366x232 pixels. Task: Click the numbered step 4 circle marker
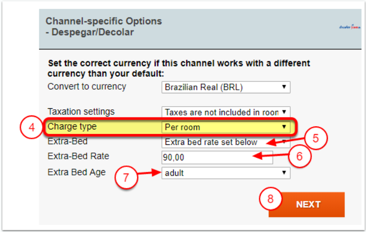pos(30,128)
